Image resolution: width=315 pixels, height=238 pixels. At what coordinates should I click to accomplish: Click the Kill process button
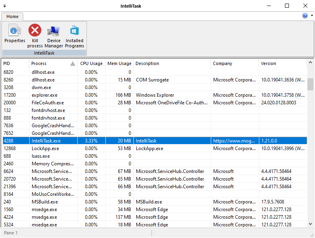[35, 36]
